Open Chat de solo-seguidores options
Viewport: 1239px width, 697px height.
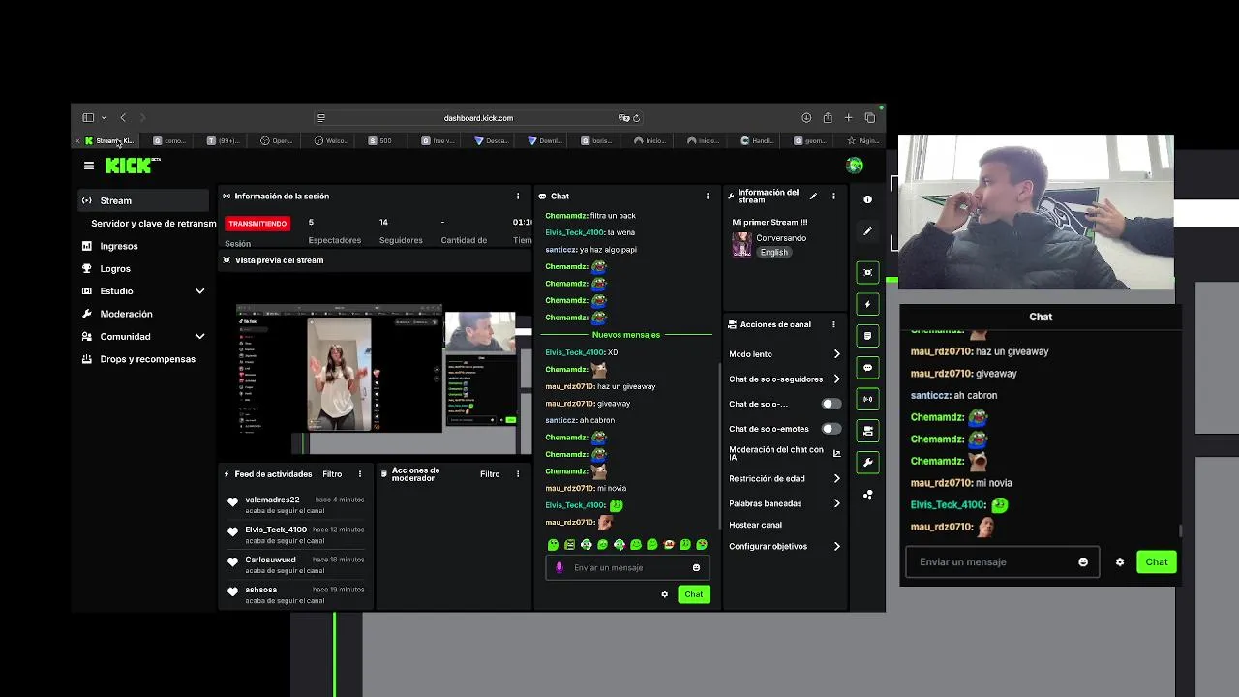pyautogui.click(x=784, y=379)
